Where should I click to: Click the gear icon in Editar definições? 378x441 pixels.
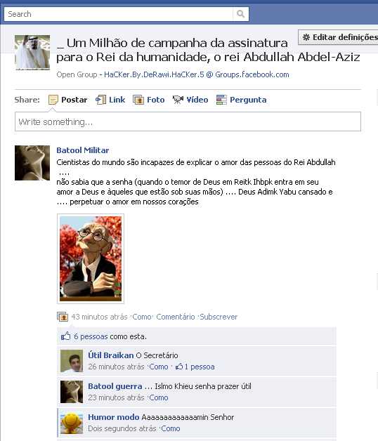[306, 37]
